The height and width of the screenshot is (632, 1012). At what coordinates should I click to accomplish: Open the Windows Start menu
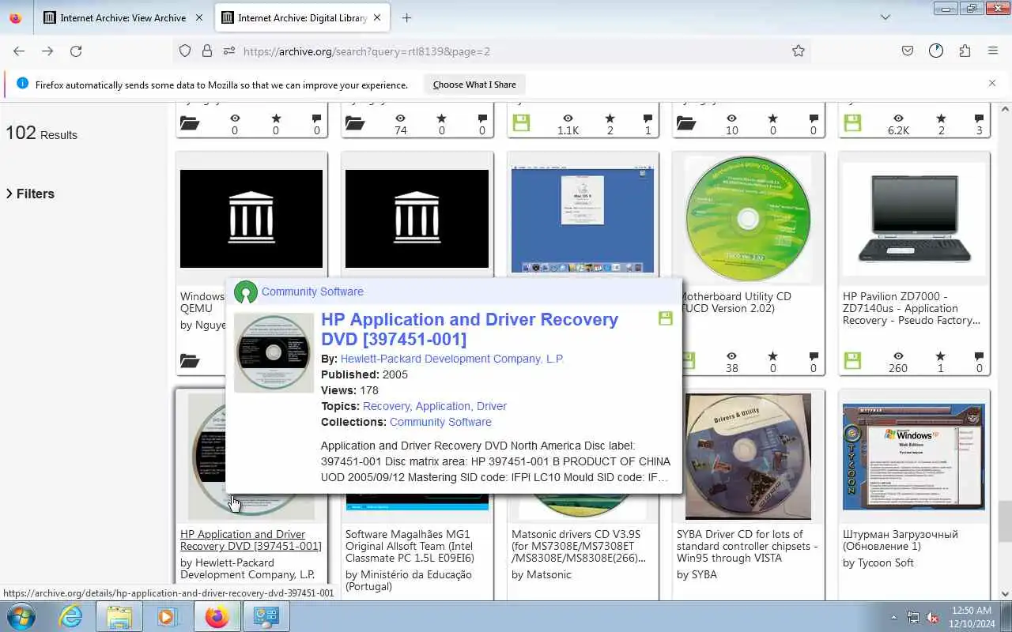pyautogui.click(x=21, y=616)
